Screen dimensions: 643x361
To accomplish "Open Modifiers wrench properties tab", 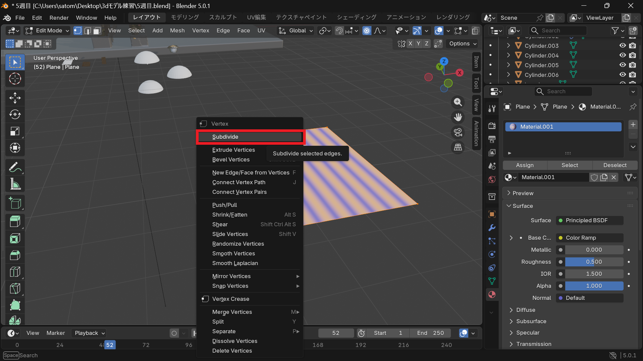I will pyautogui.click(x=492, y=228).
